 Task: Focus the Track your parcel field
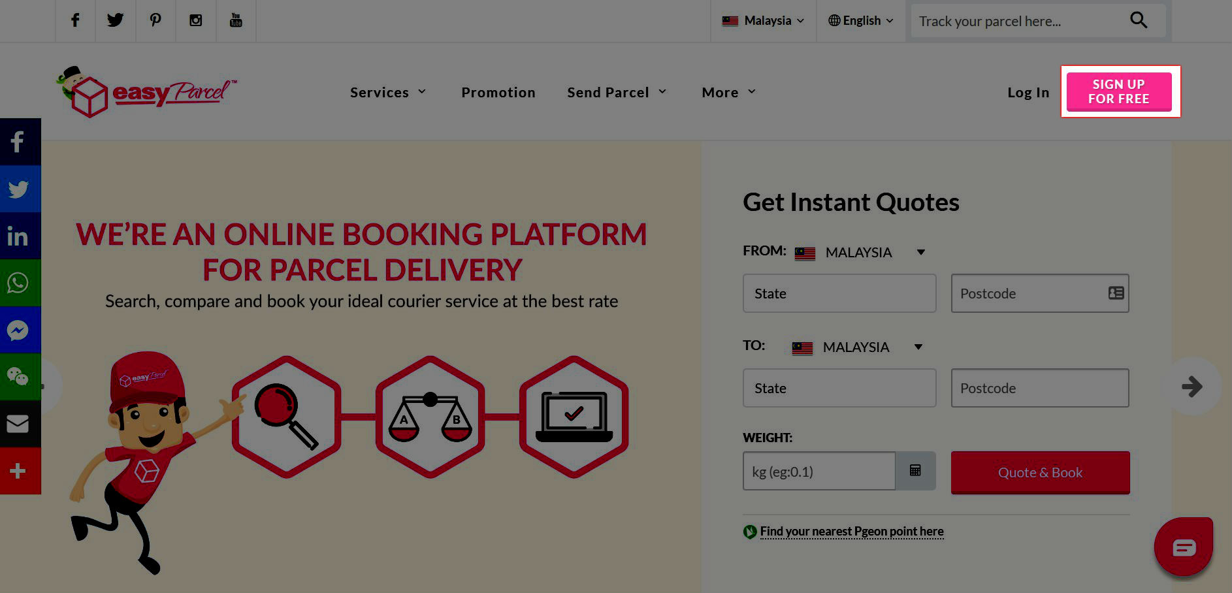click(1019, 21)
